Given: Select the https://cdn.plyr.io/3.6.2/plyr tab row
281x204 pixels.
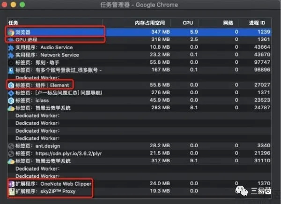Looking at the screenshot, I should pos(139,153).
